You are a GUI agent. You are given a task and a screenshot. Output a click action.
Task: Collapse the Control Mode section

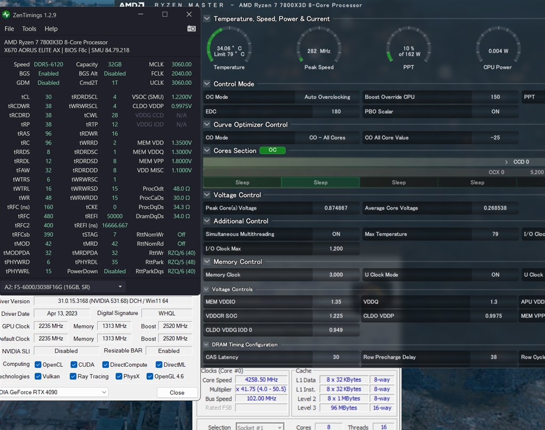[207, 84]
